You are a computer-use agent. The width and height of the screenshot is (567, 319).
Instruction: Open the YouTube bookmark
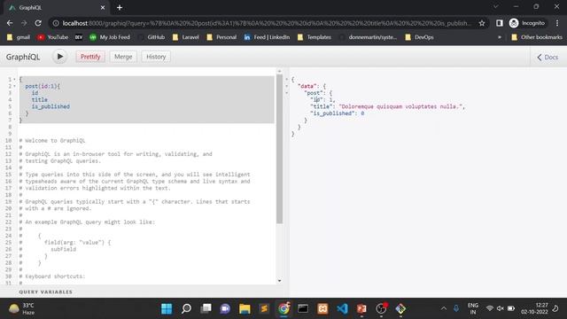pyautogui.click(x=52, y=37)
